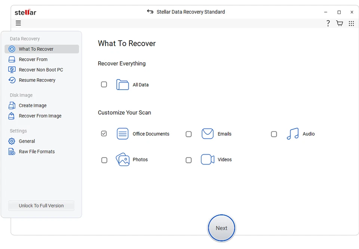Click the Resume Recovery icon

(12, 80)
